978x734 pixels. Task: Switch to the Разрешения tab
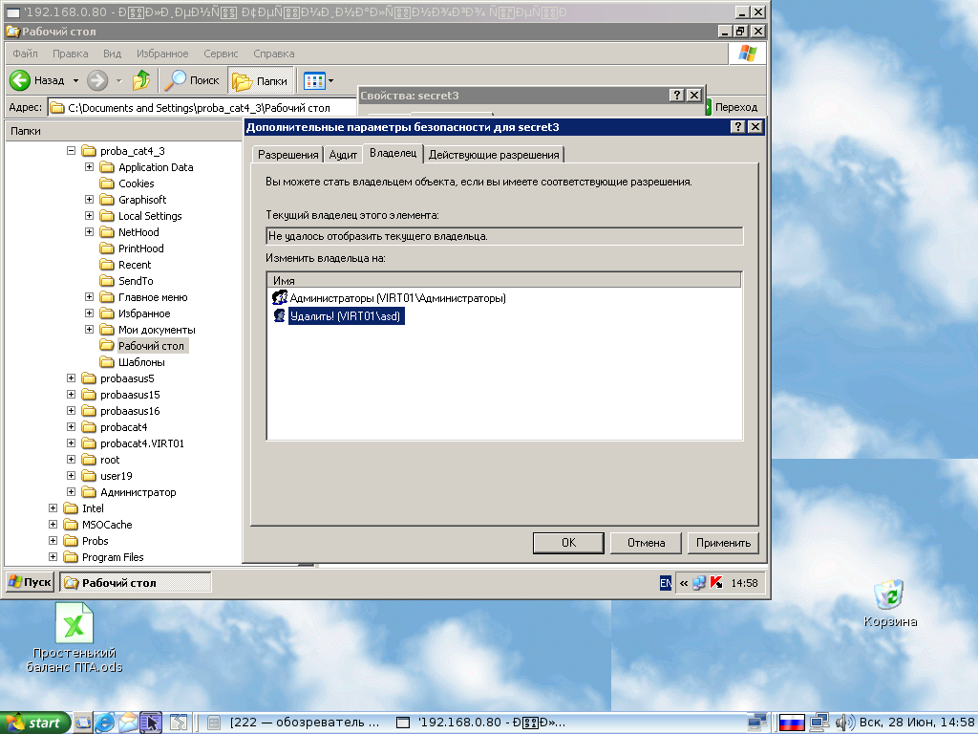(287, 155)
